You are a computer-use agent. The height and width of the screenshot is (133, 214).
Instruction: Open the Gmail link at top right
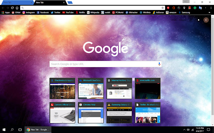(x=174, y=20)
